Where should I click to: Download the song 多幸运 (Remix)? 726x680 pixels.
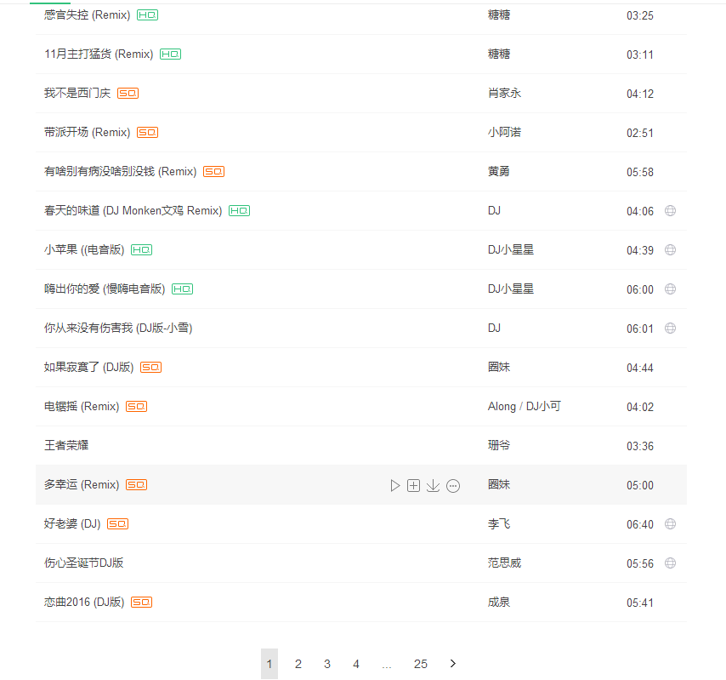433,485
